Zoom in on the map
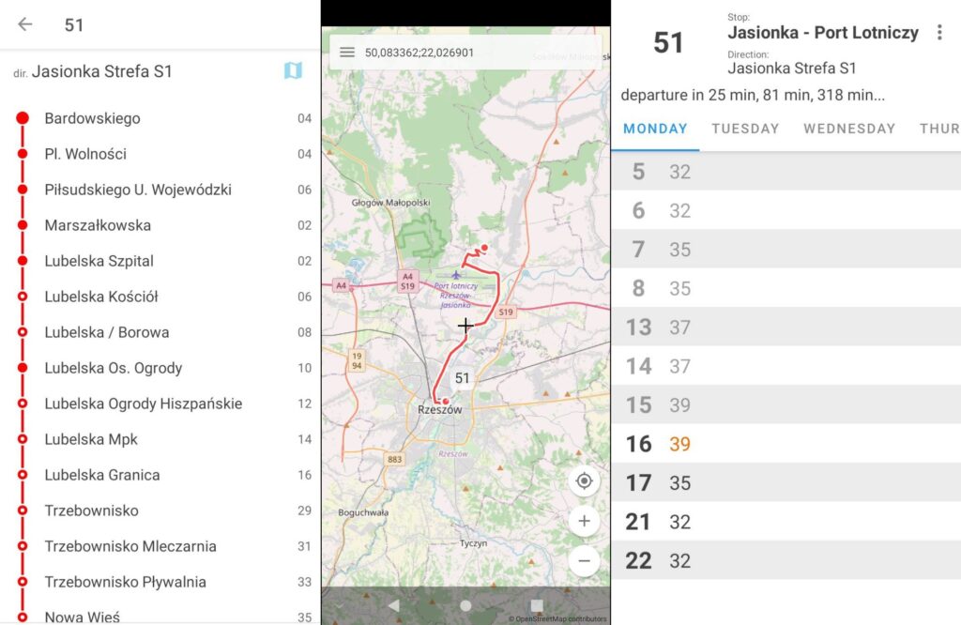Viewport: 961px width, 625px height. coord(584,521)
